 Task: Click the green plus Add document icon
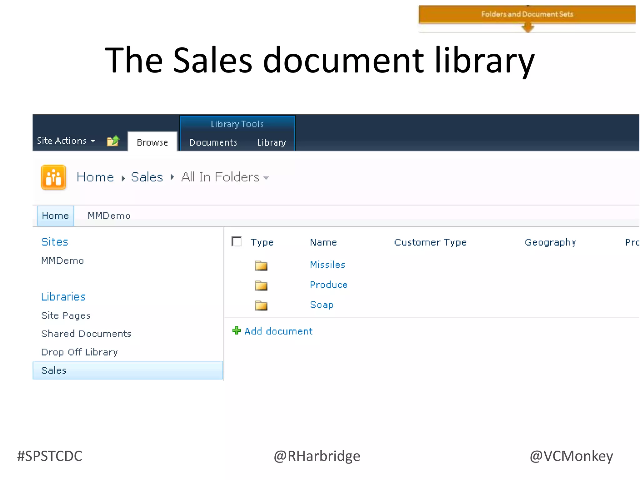(x=237, y=331)
